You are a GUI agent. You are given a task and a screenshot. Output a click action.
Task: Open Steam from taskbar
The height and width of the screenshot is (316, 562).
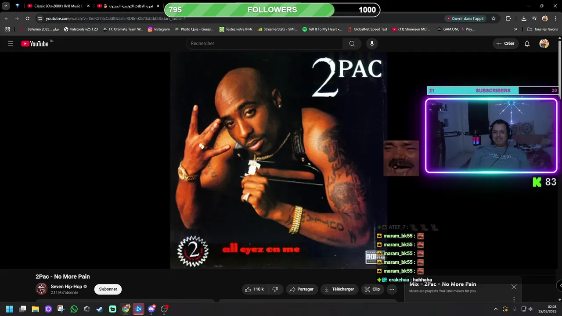pos(100,309)
